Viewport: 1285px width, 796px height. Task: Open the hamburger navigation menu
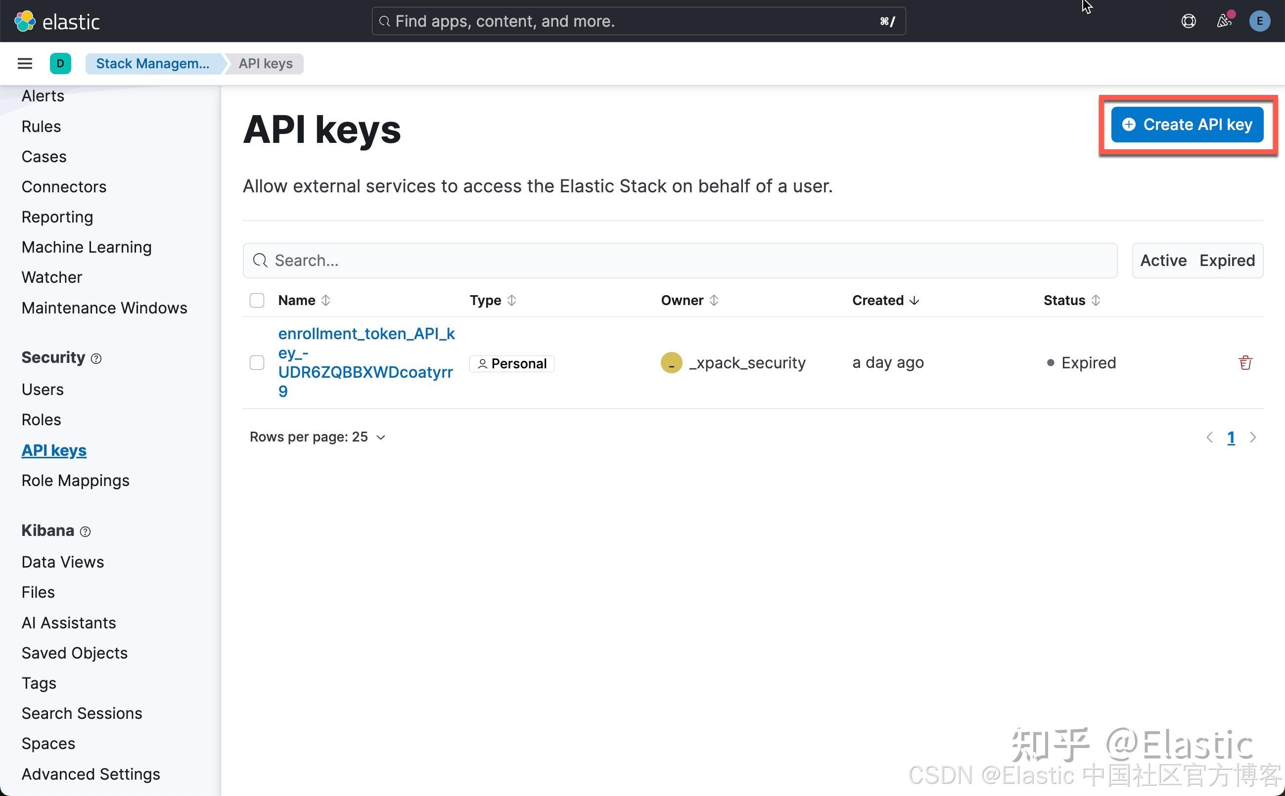(24, 63)
